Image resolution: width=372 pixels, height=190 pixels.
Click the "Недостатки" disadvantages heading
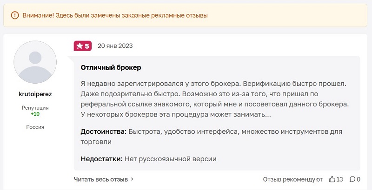coord(101,159)
